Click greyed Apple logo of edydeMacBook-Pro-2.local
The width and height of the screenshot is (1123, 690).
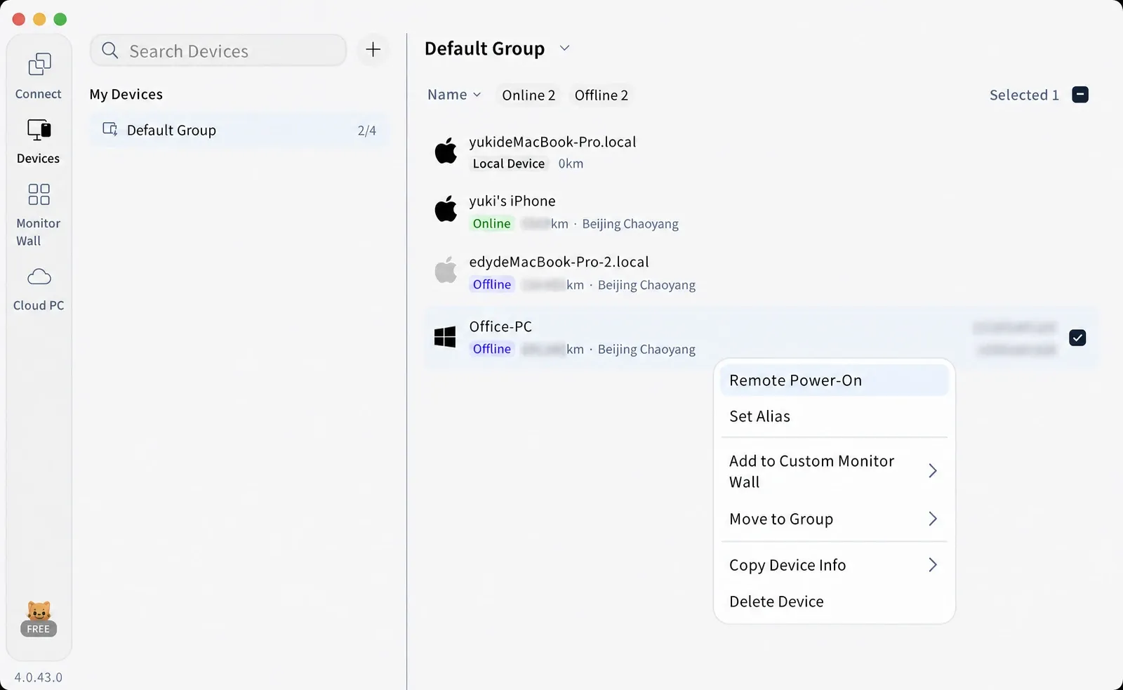(x=446, y=270)
